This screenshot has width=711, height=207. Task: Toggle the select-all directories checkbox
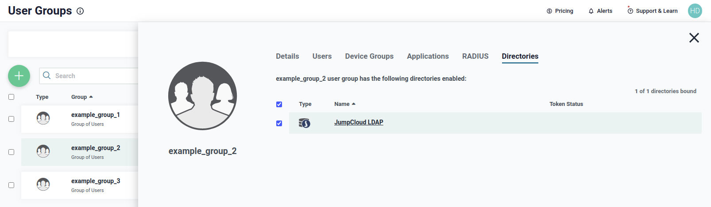point(279,105)
